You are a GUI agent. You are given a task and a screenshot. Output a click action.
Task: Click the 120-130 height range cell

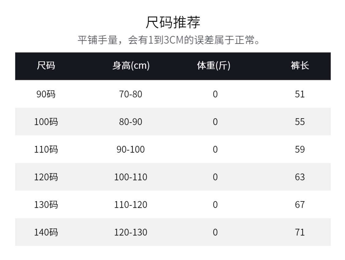tap(131, 232)
